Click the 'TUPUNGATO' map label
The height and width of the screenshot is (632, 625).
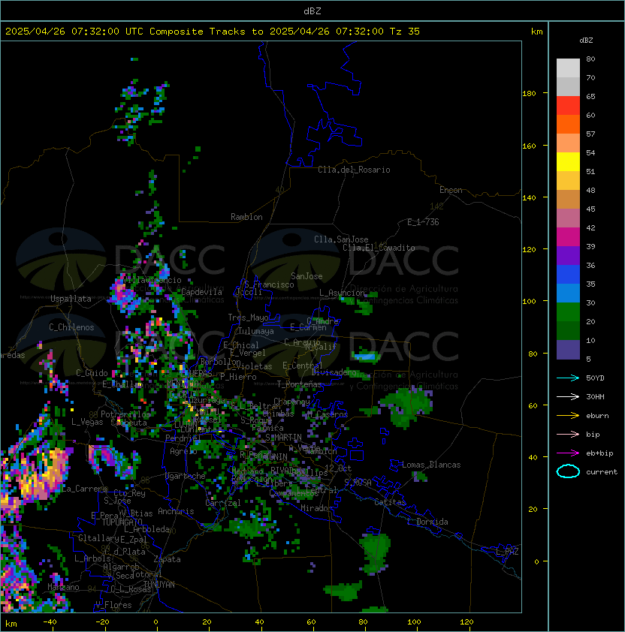[x=122, y=522]
